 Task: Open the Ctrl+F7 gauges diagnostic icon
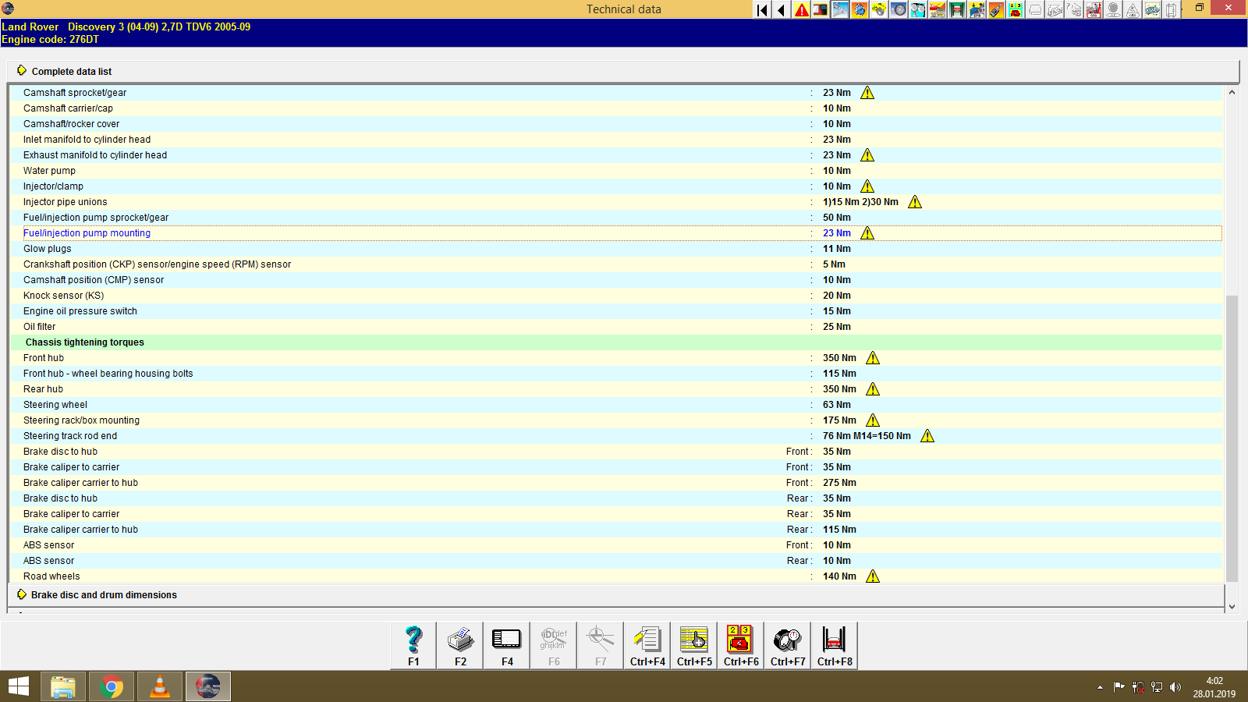pyautogui.click(x=787, y=645)
